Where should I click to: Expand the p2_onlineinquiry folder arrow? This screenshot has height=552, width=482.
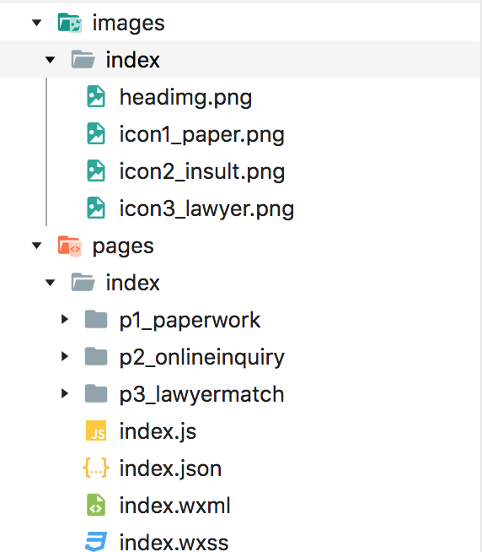[65, 356]
